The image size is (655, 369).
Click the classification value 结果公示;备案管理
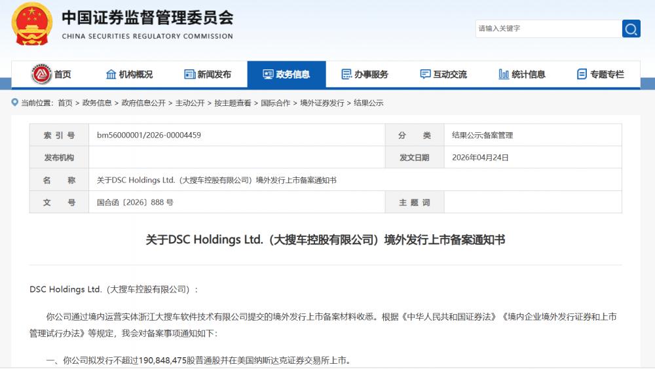(x=483, y=135)
